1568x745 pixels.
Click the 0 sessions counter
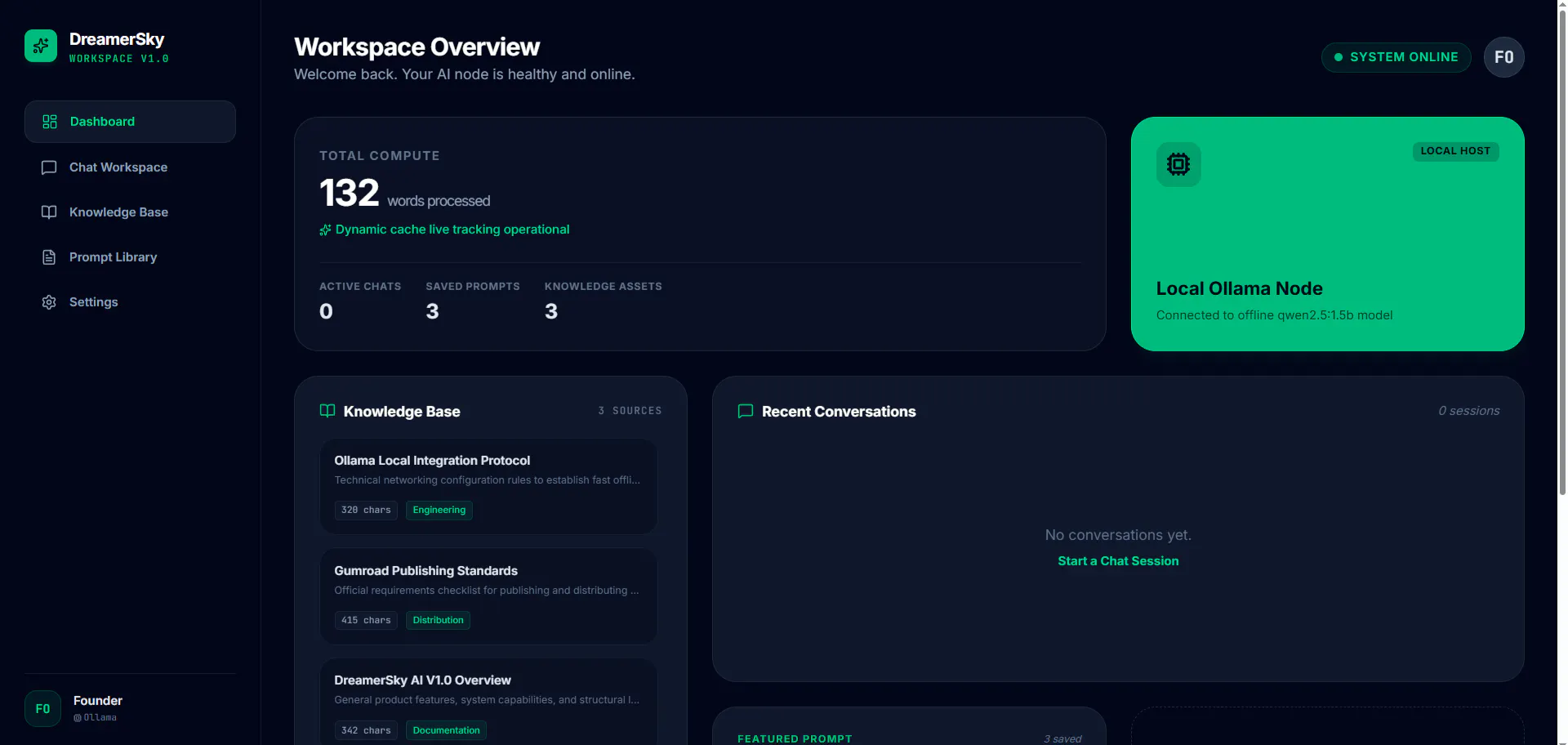[x=1468, y=411]
